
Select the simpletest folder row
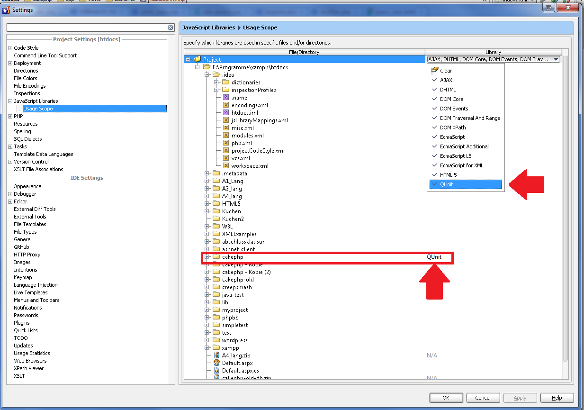pos(235,325)
